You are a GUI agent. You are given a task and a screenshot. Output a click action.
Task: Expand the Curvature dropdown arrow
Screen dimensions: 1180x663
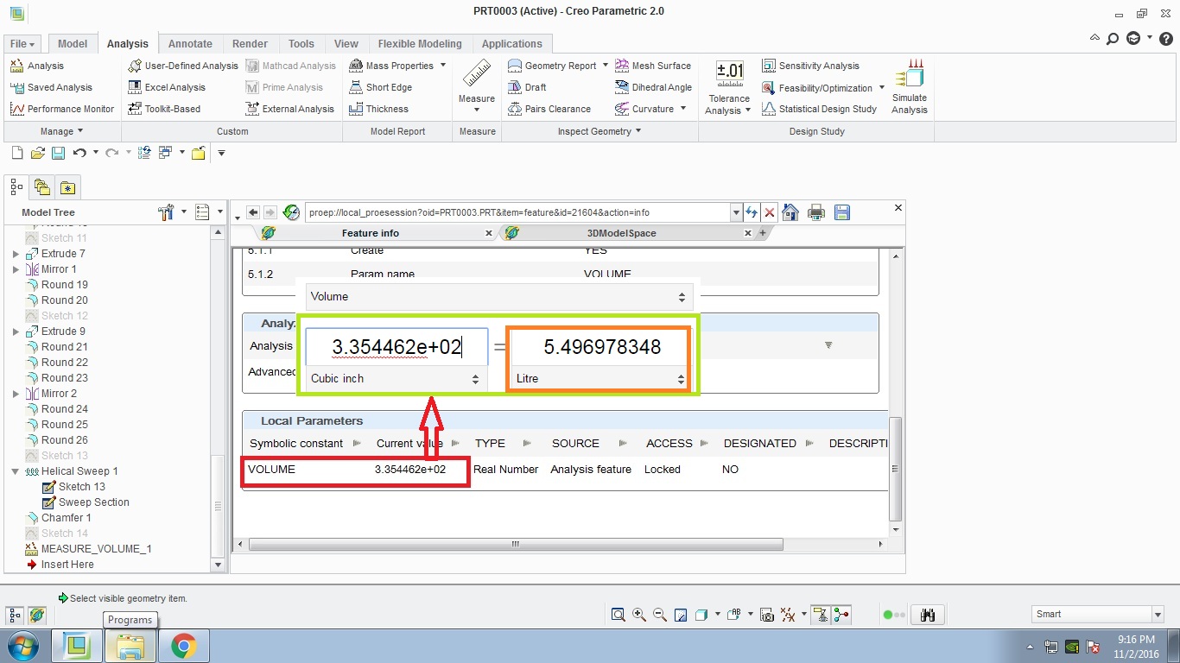coord(682,109)
